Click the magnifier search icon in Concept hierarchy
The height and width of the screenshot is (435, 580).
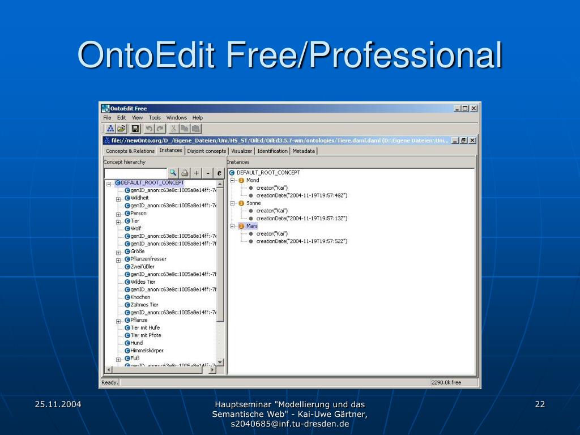[173, 173]
